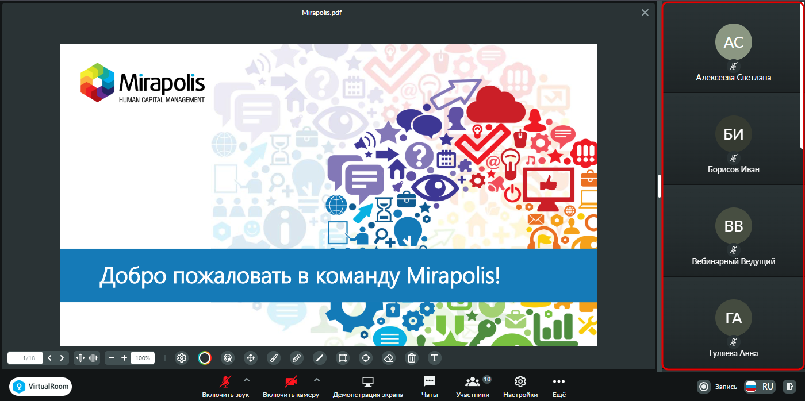This screenshot has height=401, width=805.
Task: Select the Pencil drawing tool
Action: 297,358
